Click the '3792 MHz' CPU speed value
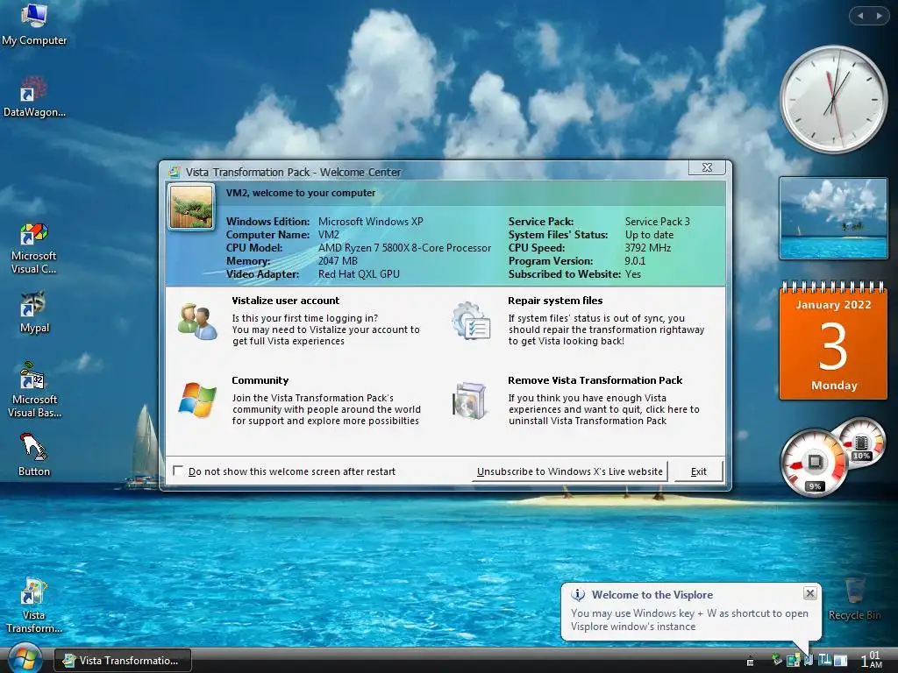898x673 pixels. [x=648, y=248]
